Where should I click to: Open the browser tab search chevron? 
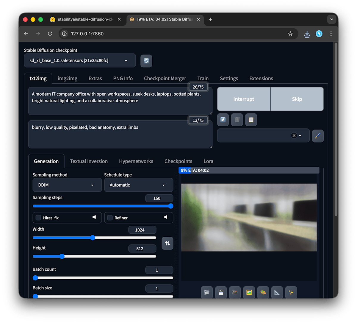click(x=331, y=19)
